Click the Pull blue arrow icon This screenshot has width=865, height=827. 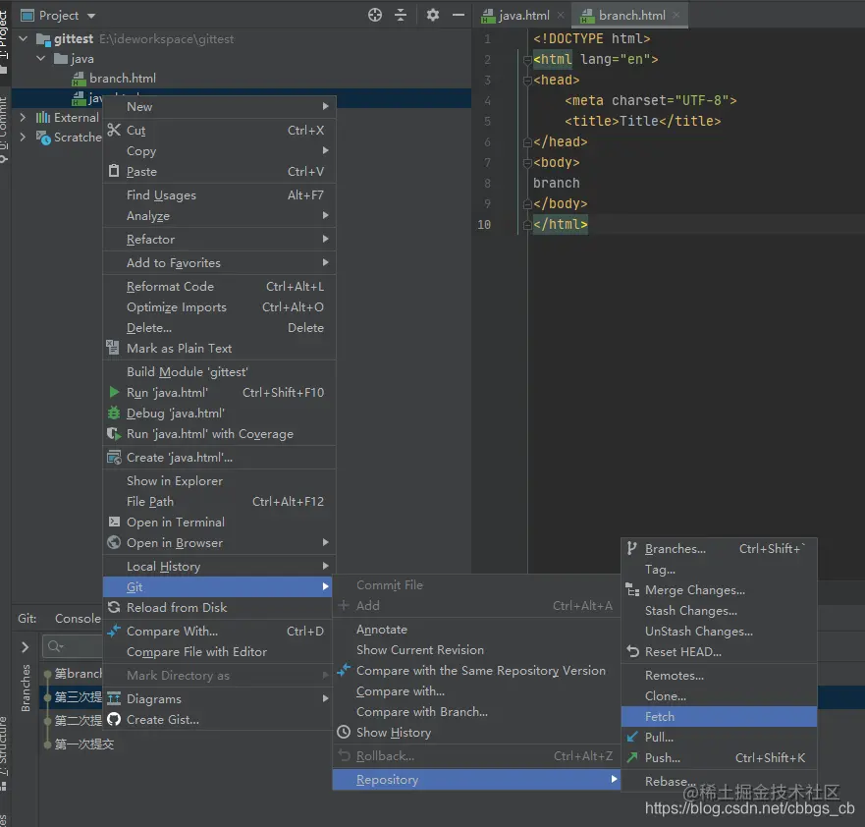[x=632, y=737]
